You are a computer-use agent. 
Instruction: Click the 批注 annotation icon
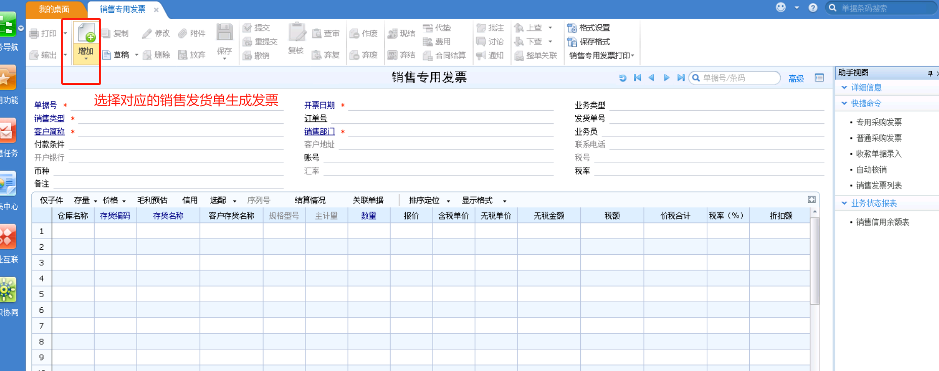pyautogui.click(x=481, y=28)
